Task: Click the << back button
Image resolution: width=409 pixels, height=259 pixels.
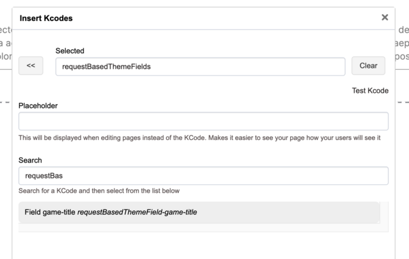Action: click(31, 66)
